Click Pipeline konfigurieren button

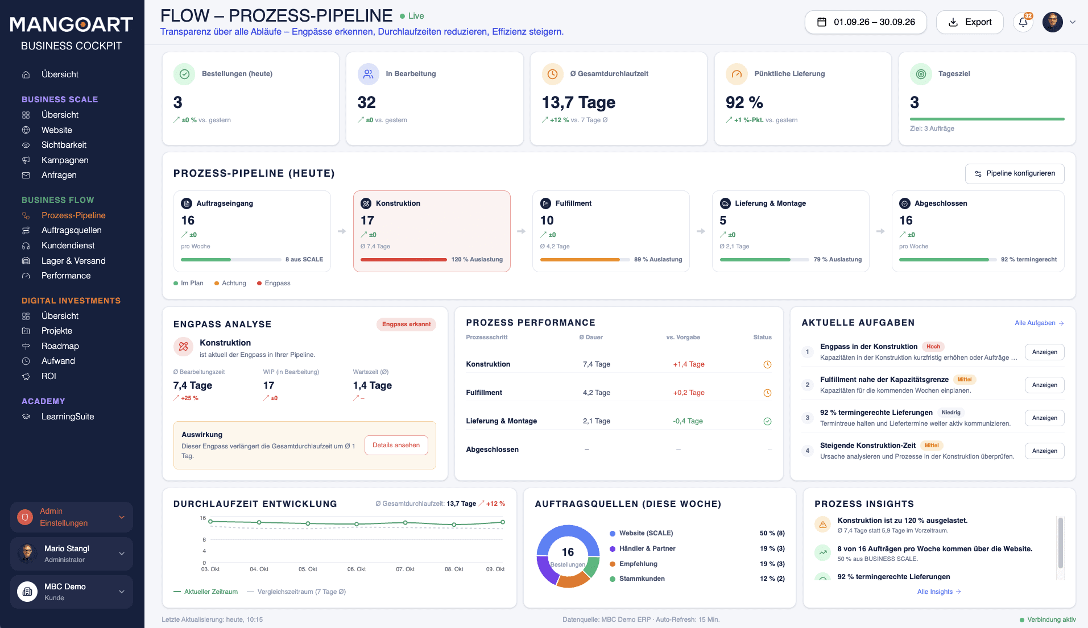pos(1015,173)
